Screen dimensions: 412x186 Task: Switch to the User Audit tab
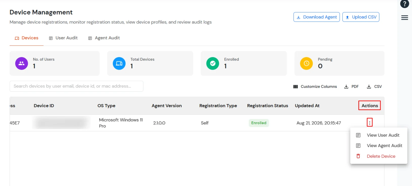pos(63,38)
